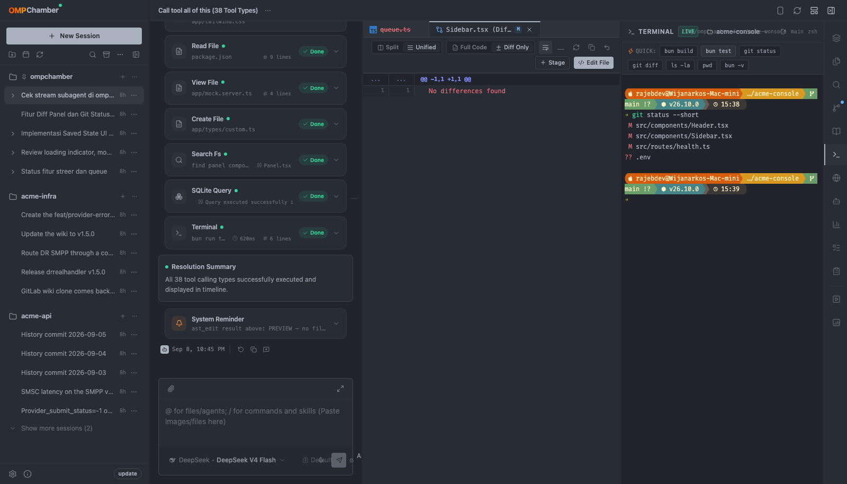Viewport: 847px width, 484px height.
Task: Open session History commit 2026-09-04
Action: 64,354
